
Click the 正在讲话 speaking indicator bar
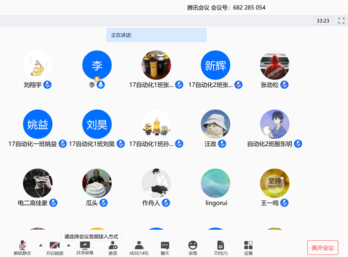(x=156, y=35)
